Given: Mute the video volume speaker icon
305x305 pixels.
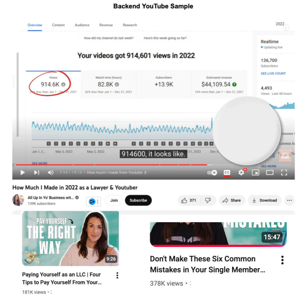Looking at the screenshot, I should (x=51, y=173).
